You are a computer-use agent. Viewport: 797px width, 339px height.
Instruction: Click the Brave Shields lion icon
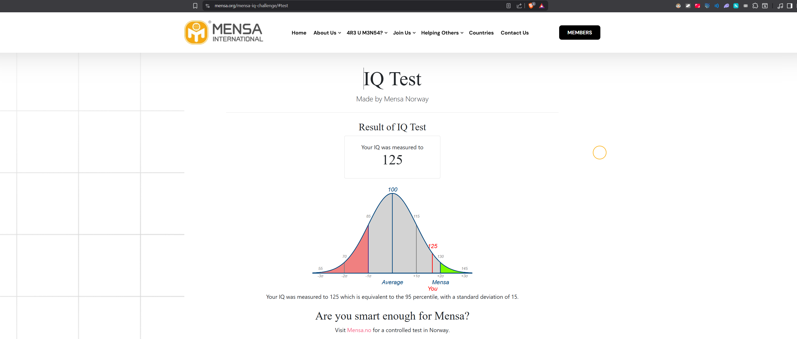[x=531, y=6]
